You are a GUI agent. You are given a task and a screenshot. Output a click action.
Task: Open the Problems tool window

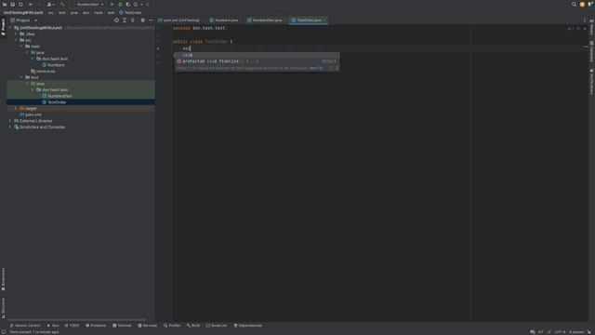click(x=96, y=326)
